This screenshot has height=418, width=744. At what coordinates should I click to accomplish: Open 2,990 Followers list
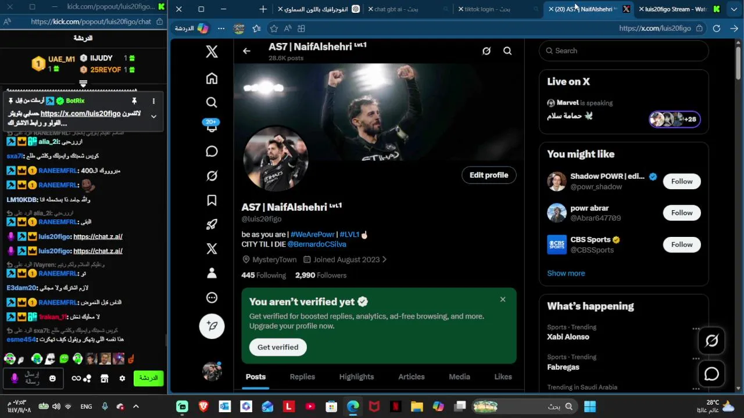tap(321, 275)
